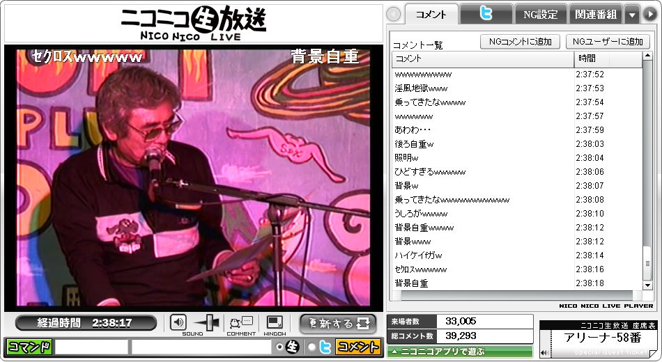Open the コメント tab
Viewport: 662px width, 362px height.
(x=431, y=15)
